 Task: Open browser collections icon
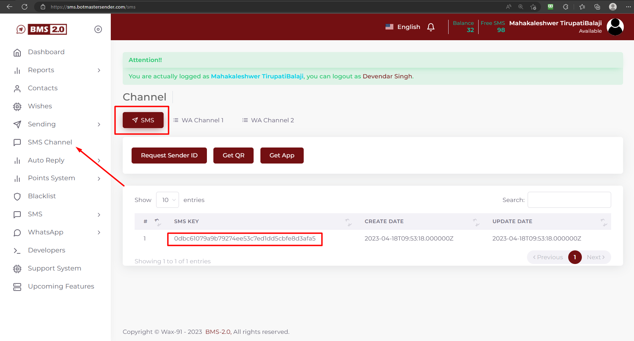[597, 7]
